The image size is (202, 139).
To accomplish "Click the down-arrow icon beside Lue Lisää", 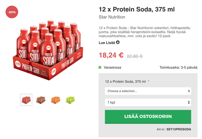I will tap(118, 42).
